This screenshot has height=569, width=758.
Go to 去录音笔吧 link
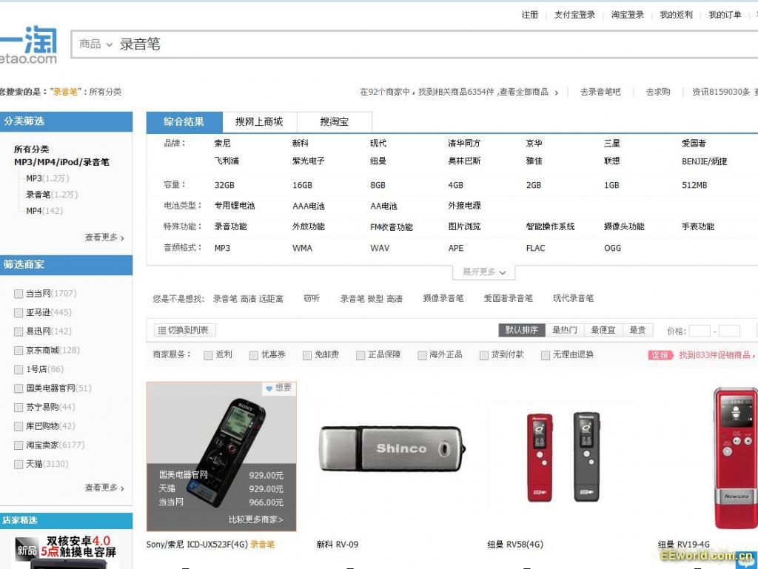600,92
